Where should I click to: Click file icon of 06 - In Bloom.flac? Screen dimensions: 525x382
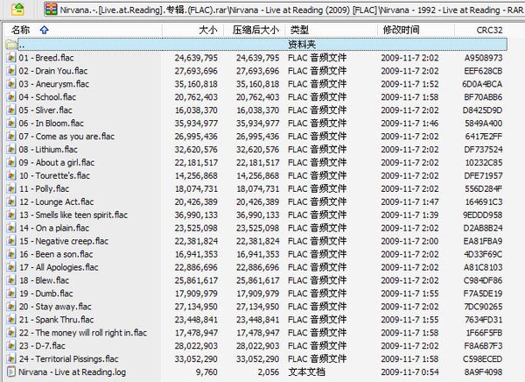pos(11,123)
